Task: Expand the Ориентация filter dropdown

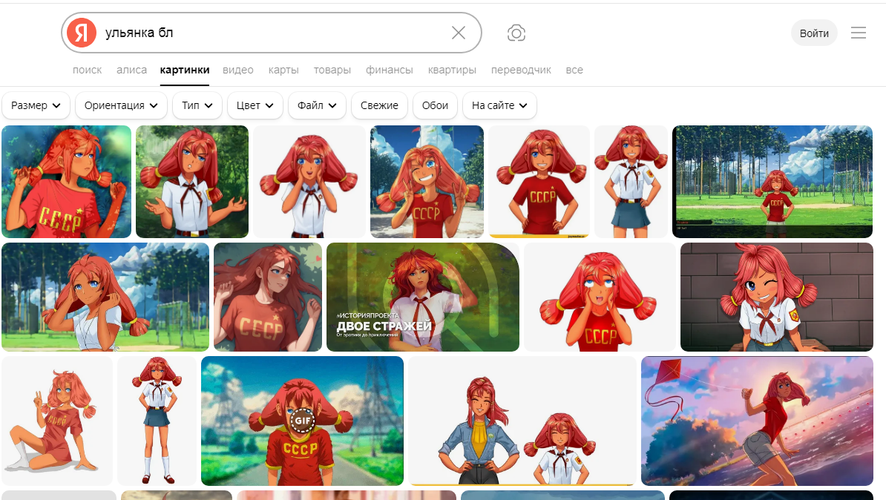Action: pos(121,105)
